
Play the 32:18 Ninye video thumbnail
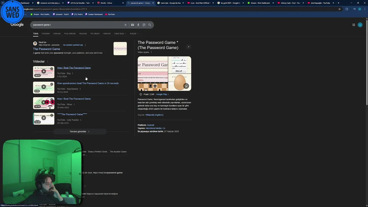tap(44, 103)
